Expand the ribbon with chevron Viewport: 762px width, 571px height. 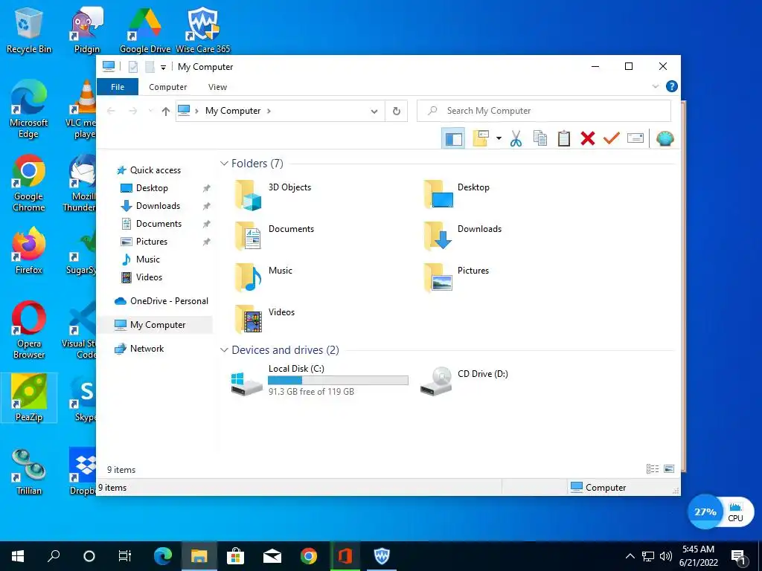(655, 86)
